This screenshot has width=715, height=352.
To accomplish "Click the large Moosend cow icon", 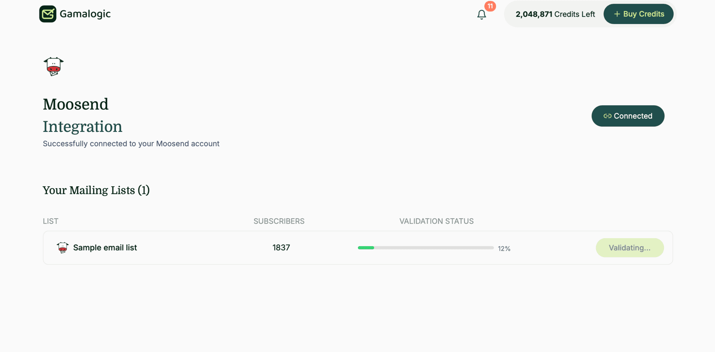I will click(x=53, y=66).
